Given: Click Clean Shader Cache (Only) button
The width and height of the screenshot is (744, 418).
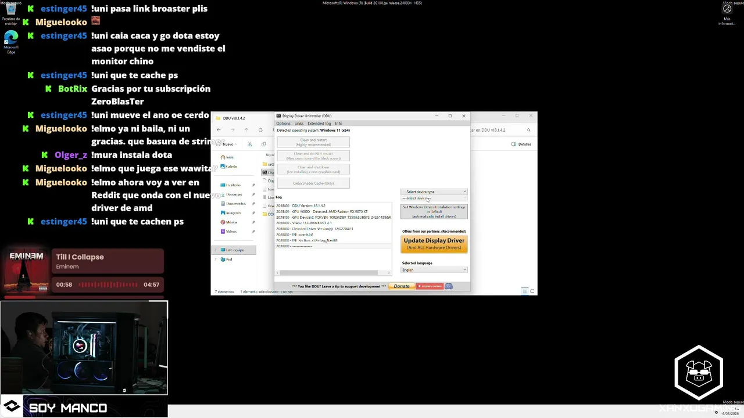Looking at the screenshot, I should pyautogui.click(x=313, y=183).
